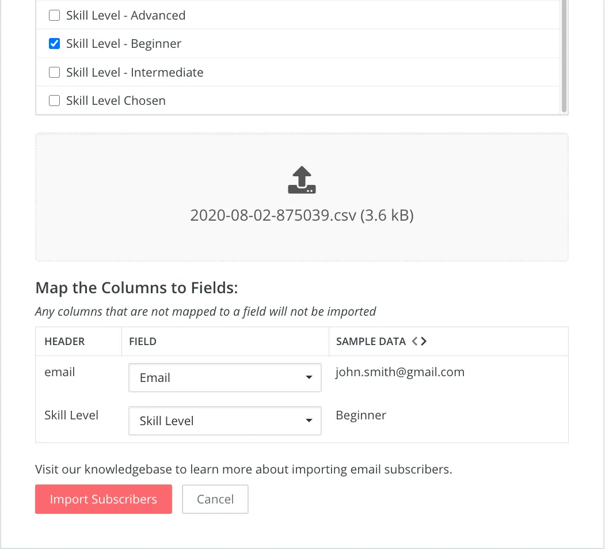Uncheck the Skill Level - Beginner option
This screenshot has width=605, height=549.
pos(54,43)
